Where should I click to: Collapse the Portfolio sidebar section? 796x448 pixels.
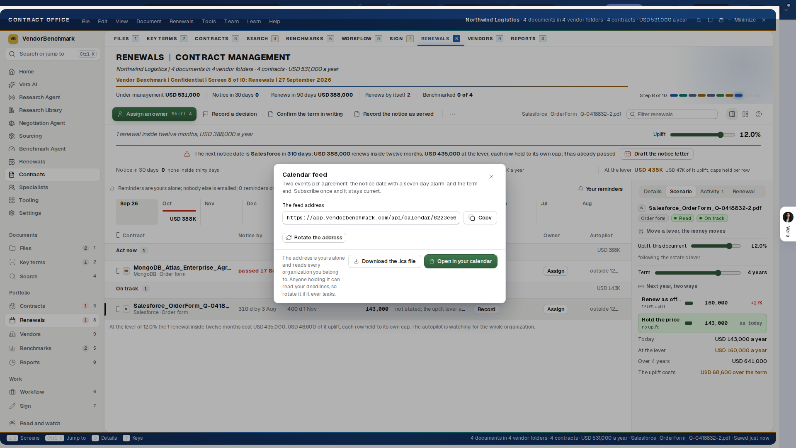pyautogui.click(x=19, y=292)
